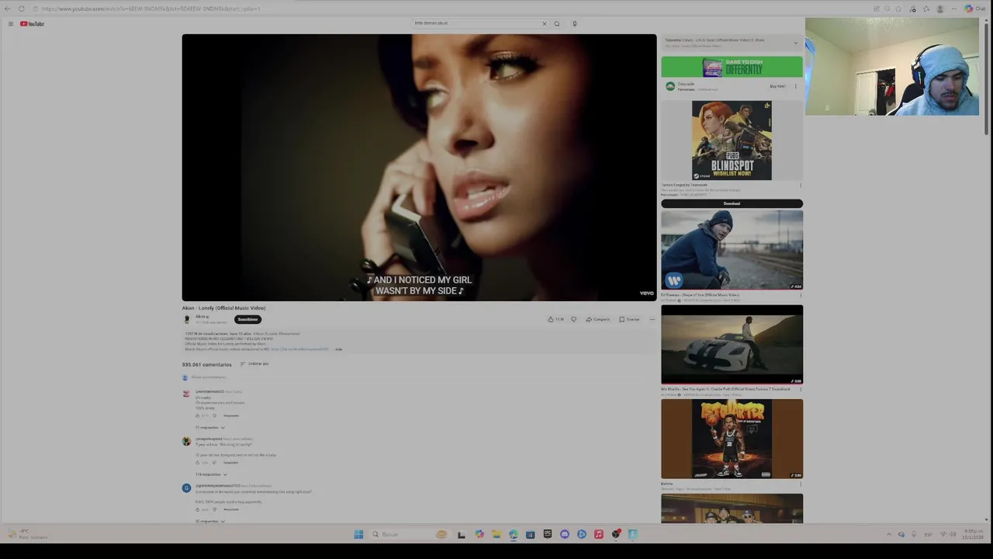Click the browser back arrow

[x=7, y=9]
